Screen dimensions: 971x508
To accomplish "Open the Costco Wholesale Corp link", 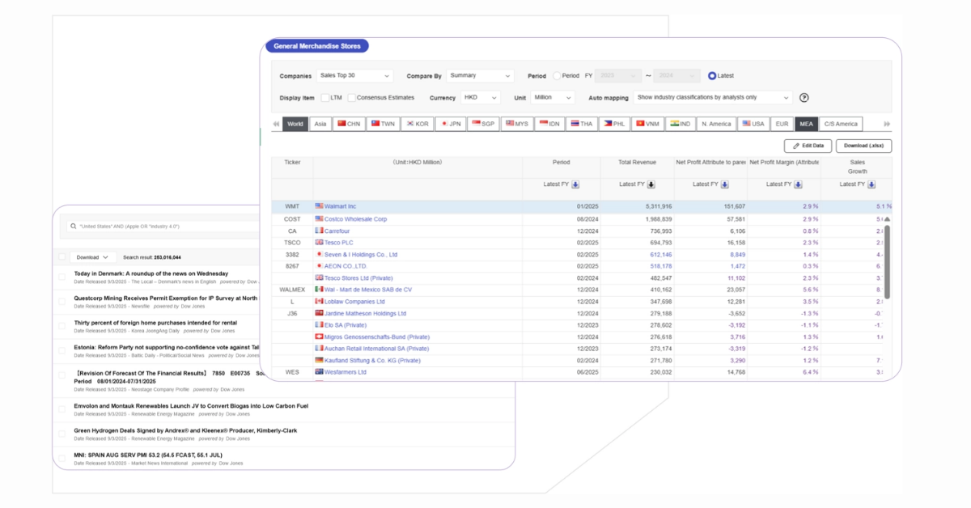I will click(x=355, y=218).
